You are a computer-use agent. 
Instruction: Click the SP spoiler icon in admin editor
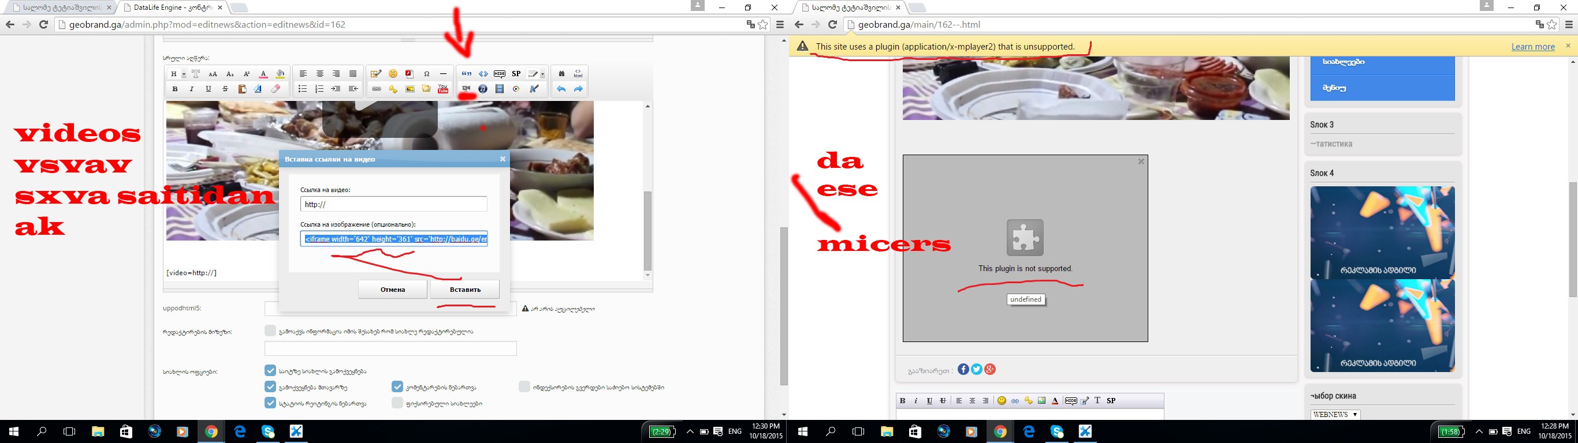516,73
